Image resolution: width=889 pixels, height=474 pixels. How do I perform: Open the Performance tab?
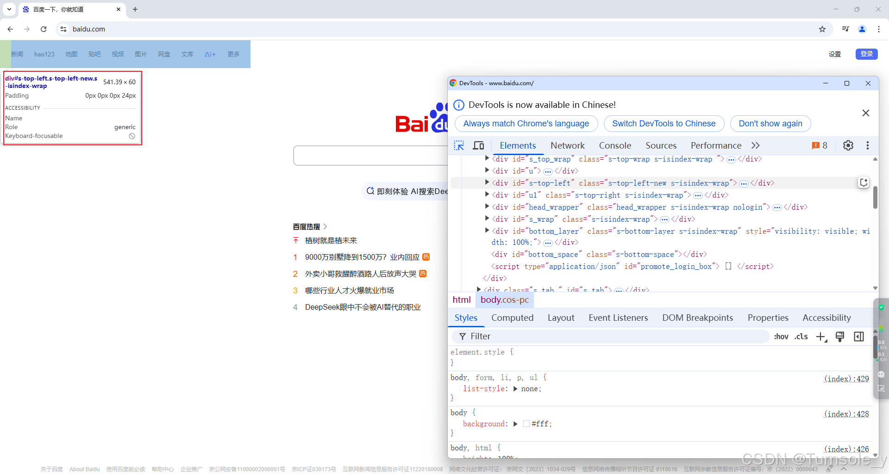716,145
